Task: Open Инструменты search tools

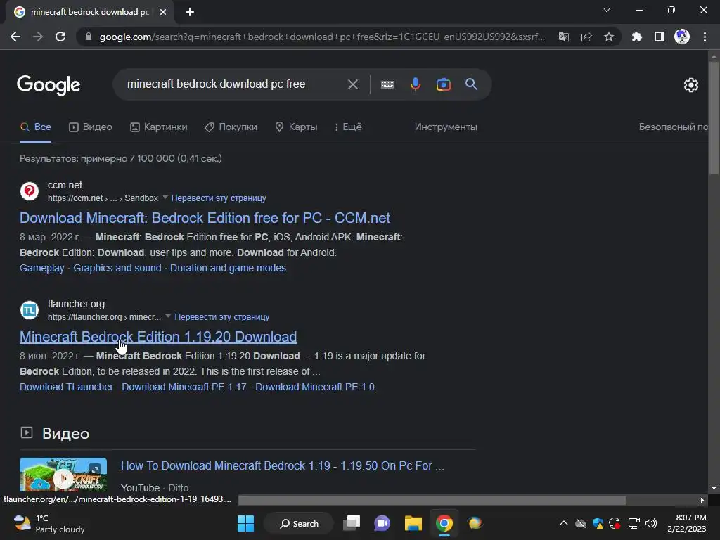Action: (x=446, y=127)
